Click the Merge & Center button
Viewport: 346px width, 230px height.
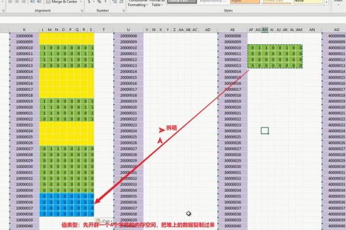pos(62,2)
